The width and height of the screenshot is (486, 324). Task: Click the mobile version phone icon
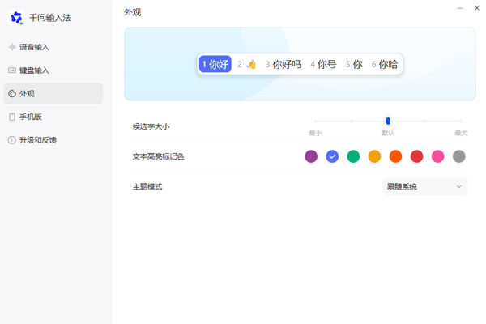point(12,117)
